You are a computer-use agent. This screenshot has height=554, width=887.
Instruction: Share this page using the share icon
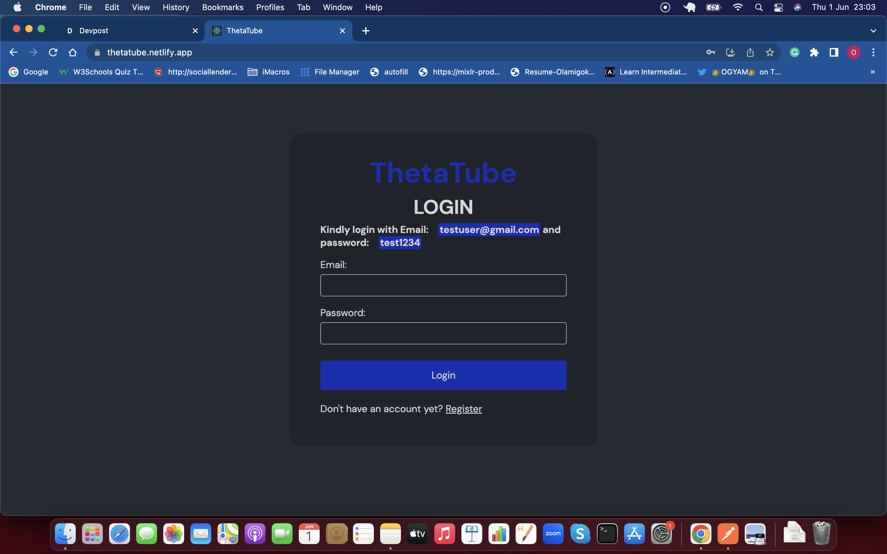(x=750, y=52)
